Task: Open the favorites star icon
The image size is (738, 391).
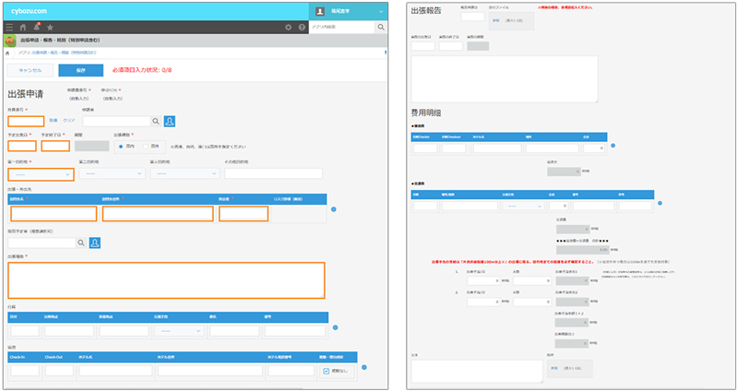Action: [48, 28]
